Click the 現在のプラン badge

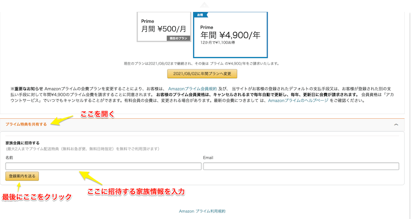[178, 38]
